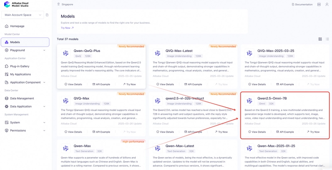This screenshot has height=170, width=332.
Task: Click the Qwen-Max-Latest model logo icon
Action: click(x=158, y=148)
